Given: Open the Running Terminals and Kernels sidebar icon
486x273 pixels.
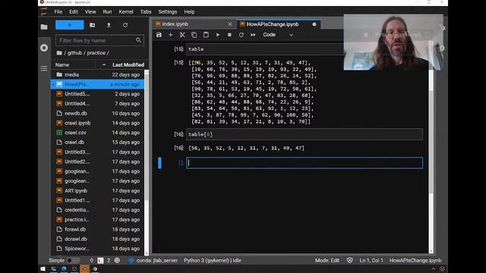Looking at the screenshot, I should [x=44, y=48].
